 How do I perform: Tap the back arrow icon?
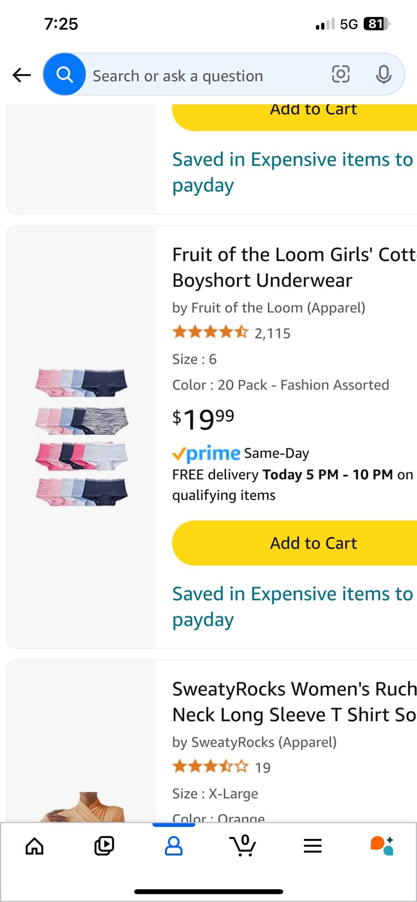pyautogui.click(x=22, y=75)
